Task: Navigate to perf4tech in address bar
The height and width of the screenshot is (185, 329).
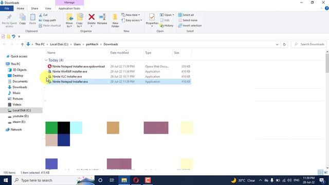Action: coord(92,44)
